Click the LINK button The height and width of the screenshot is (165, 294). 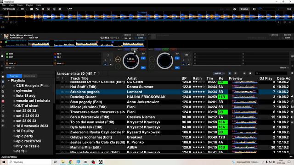click(x=70, y=9)
